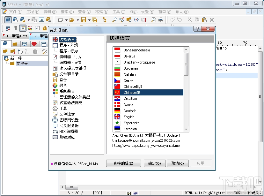Switch to the favorites heart sidebar tab
This screenshot has width=264, height=196.
34,44
